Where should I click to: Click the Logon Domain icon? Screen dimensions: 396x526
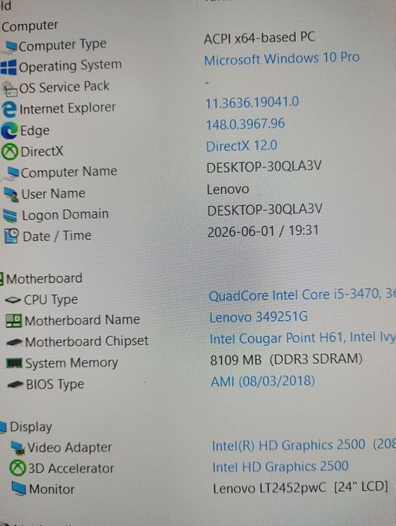(10, 216)
